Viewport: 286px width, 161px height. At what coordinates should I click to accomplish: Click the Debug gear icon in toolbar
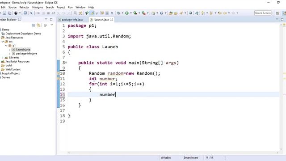[x=118, y=13]
